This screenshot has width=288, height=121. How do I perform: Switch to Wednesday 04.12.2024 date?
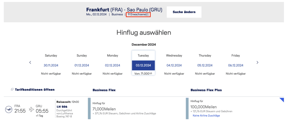[174, 65]
